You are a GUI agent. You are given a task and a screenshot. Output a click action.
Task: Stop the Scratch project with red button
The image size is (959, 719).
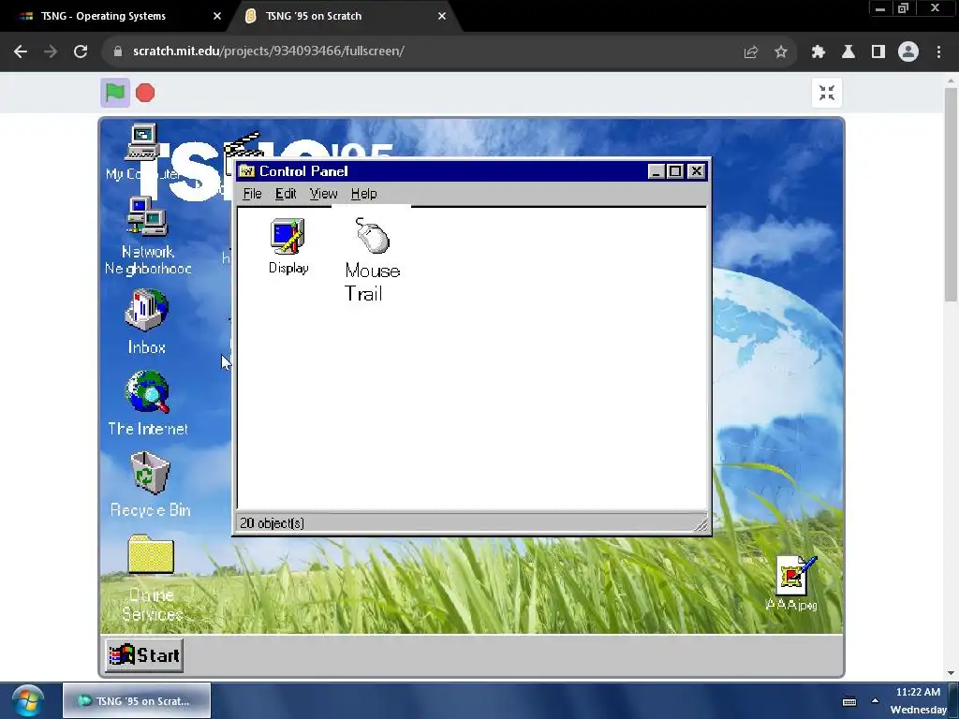pos(145,93)
